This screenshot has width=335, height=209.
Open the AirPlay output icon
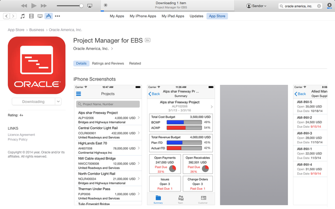tap(90, 6)
